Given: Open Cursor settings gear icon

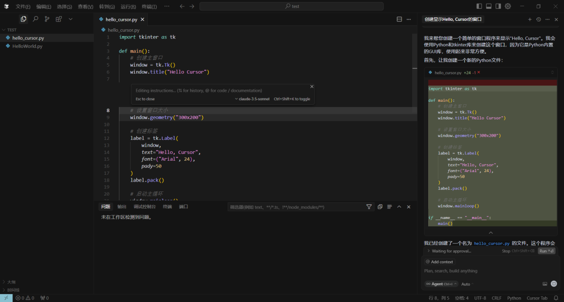Looking at the screenshot, I should point(508,6).
